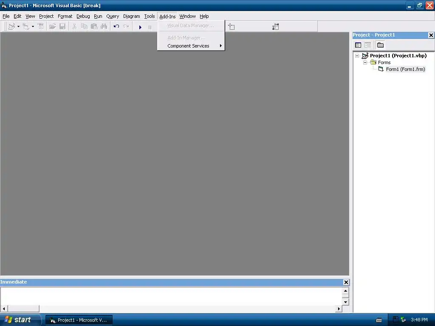Expand the Component Services submenu
Image resolution: width=435 pixels, height=326 pixels.
191,46
